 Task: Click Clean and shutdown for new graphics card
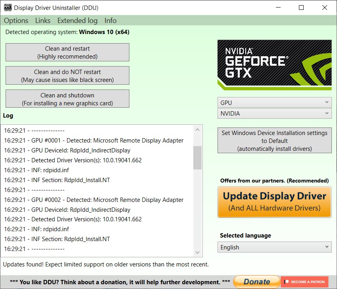point(67,98)
